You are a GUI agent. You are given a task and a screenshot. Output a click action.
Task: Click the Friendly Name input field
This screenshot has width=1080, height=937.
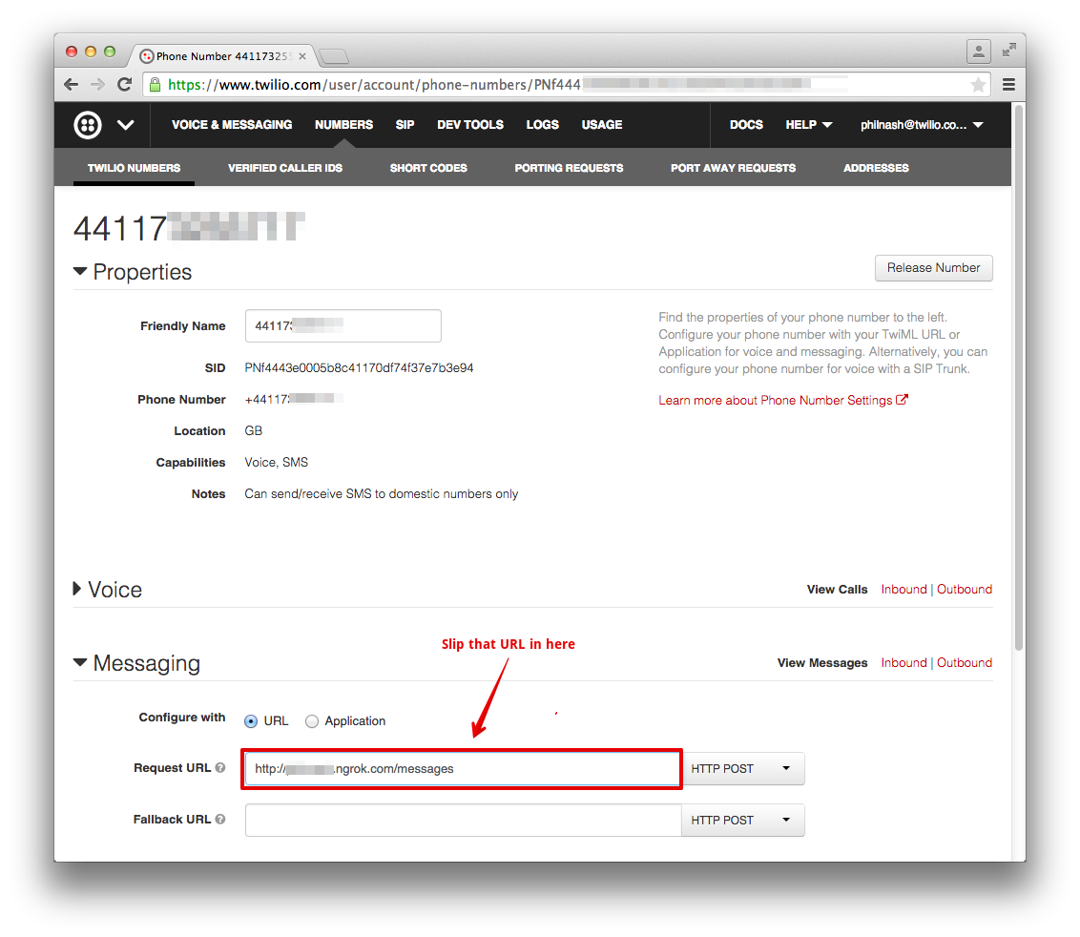click(343, 326)
